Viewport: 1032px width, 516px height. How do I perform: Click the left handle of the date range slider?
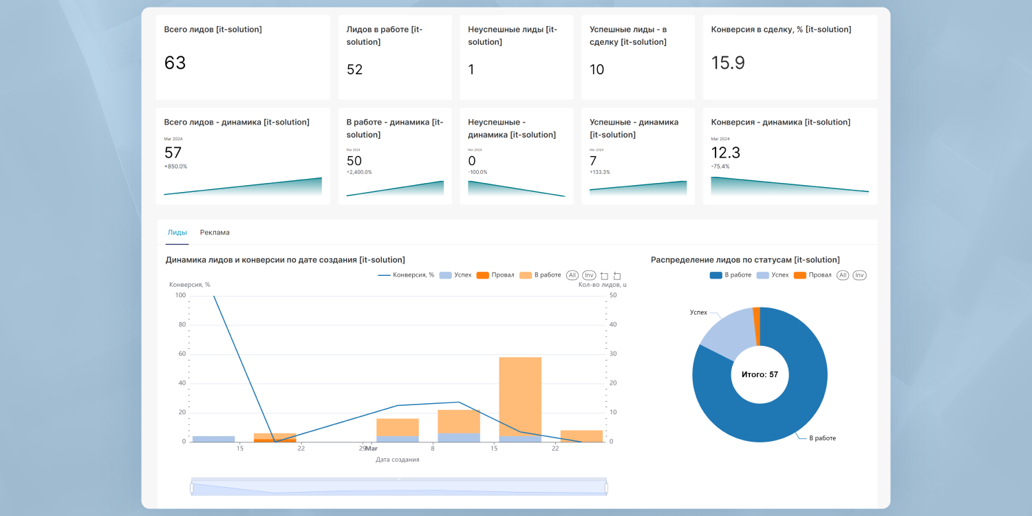(x=192, y=488)
